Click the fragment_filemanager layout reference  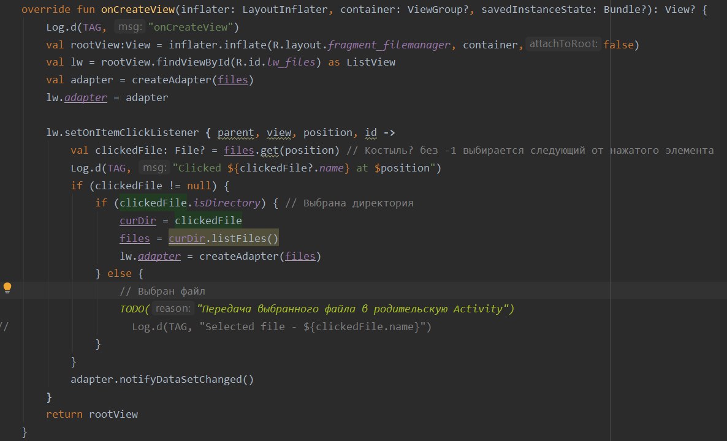coord(389,45)
